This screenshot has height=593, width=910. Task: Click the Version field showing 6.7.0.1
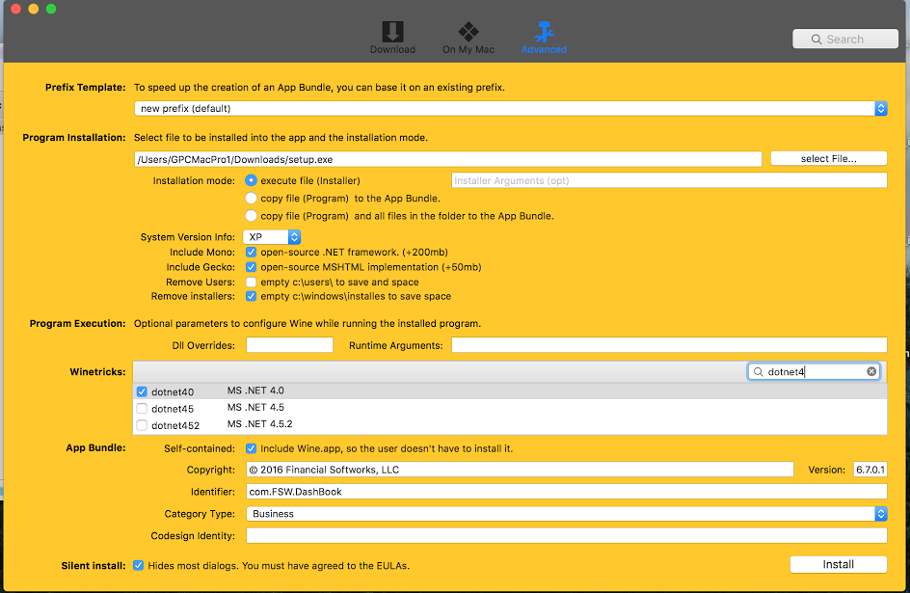[x=870, y=470]
